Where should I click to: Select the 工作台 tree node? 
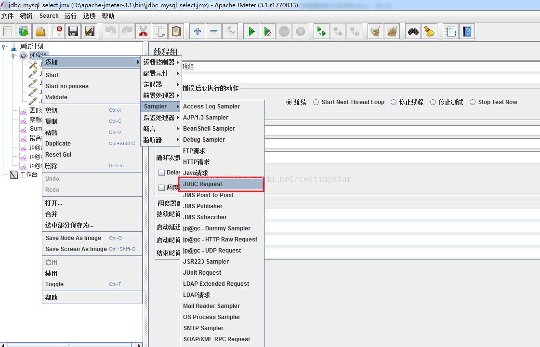pyautogui.click(x=28, y=175)
